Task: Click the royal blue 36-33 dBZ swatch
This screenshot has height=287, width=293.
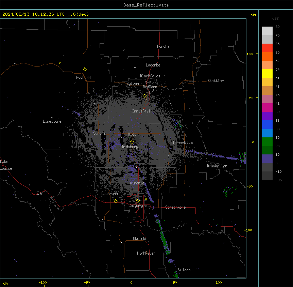Action: tap(267, 124)
